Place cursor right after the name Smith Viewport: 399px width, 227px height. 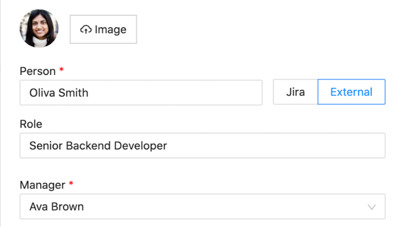89,93
